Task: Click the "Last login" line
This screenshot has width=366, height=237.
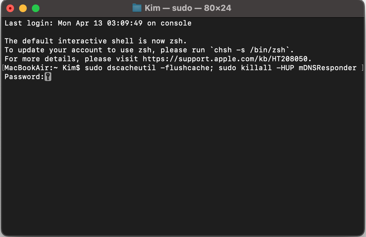Action: click(x=98, y=23)
